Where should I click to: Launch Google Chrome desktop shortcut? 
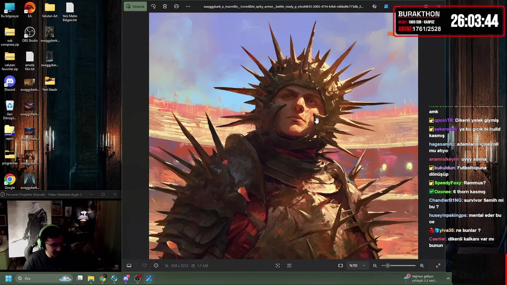pyautogui.click(x=10, y=182)
